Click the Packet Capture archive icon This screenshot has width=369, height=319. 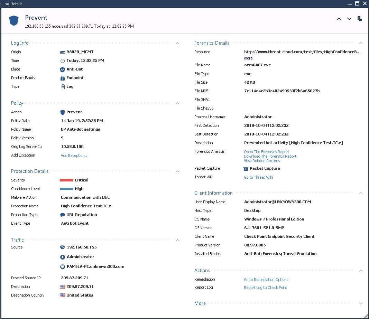(246, 169)
